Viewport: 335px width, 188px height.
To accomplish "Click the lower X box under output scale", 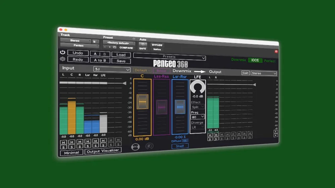I will coord(276,136).
